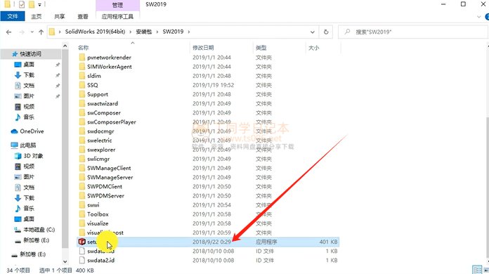Expand the address bar history dropdown
This screenshot has height=274, width=489.
click(312, 32)
